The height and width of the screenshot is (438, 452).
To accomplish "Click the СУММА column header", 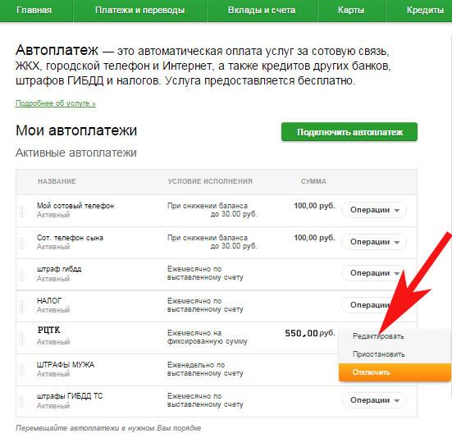I will [313, 181].
